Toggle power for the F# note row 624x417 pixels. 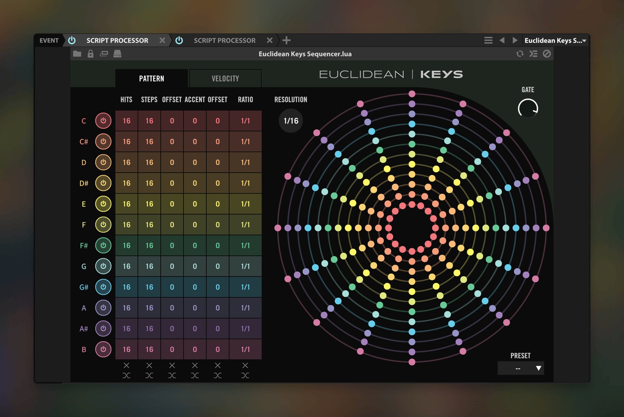click(x=103, y=246)
